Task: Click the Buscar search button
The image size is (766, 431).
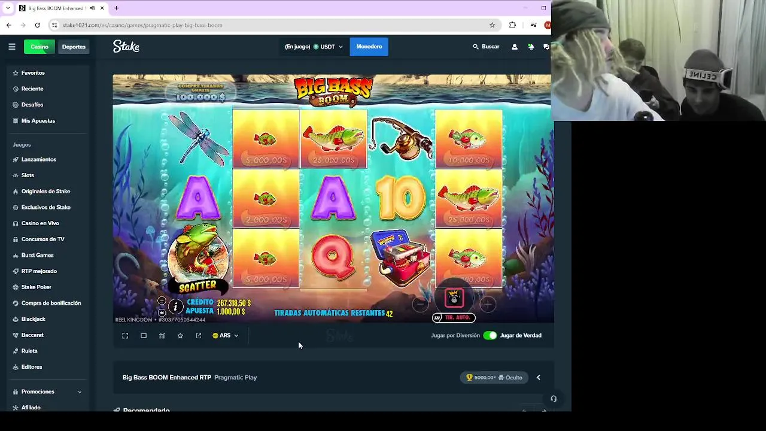Action: tap(486, 47)
